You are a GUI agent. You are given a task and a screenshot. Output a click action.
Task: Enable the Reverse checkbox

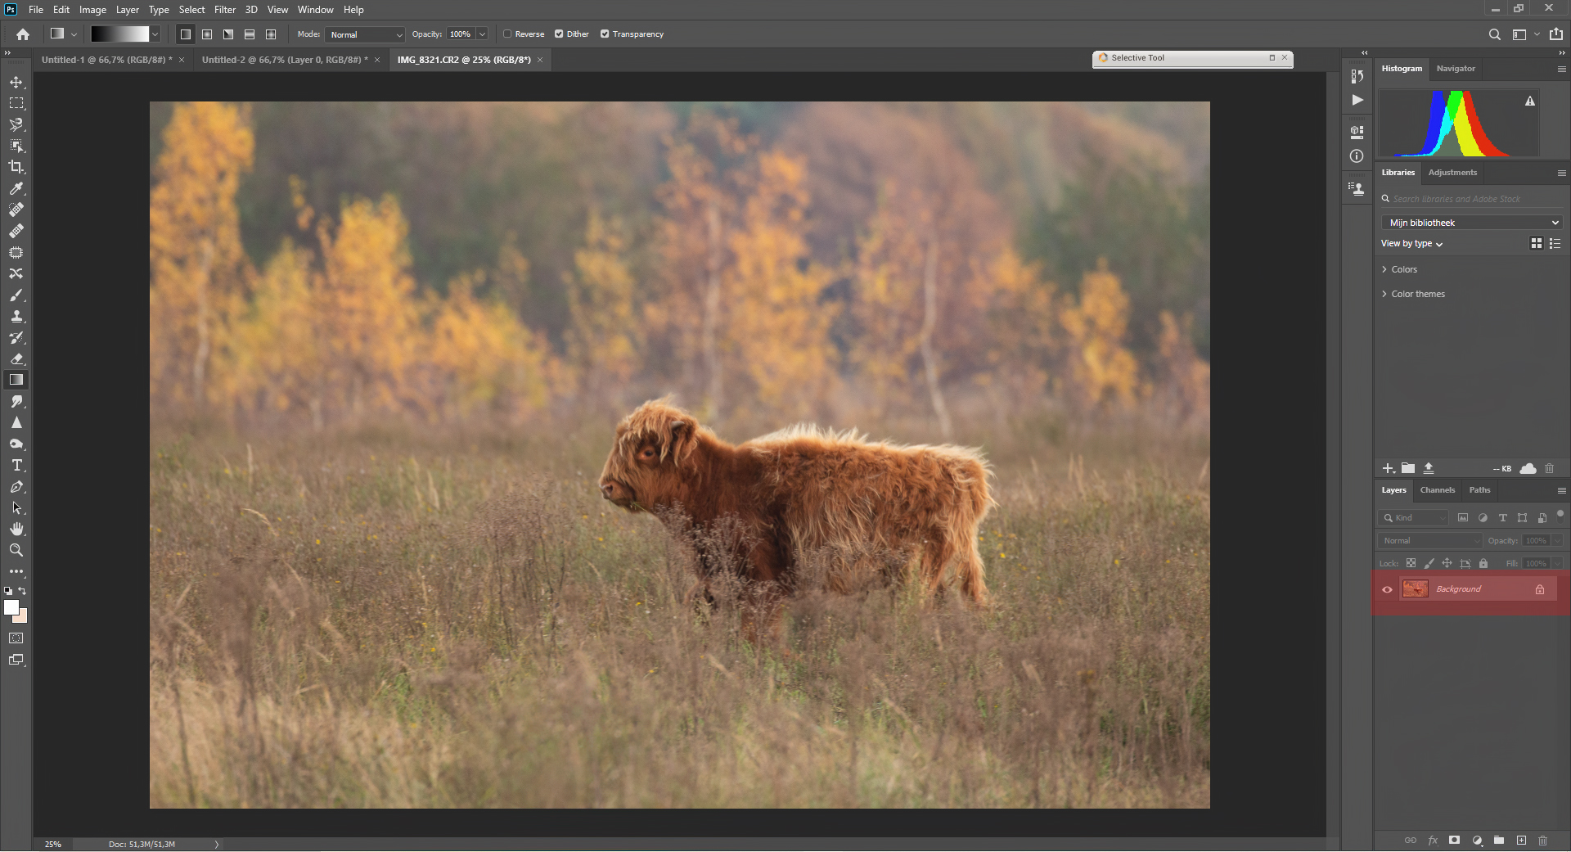pos(507,34)
